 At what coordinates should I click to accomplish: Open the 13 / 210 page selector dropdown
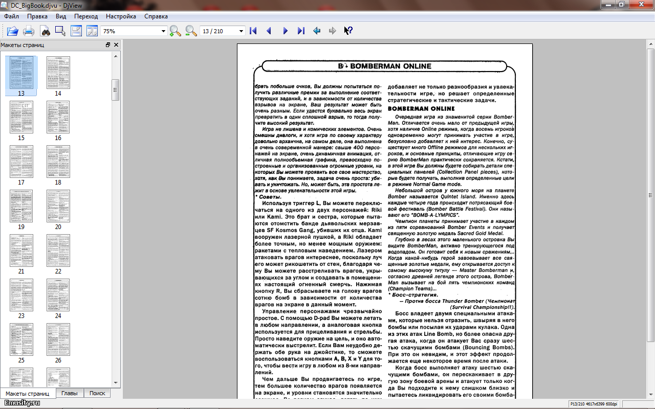(242, 31)
